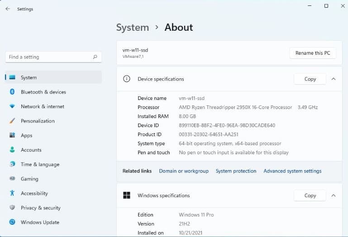Copy the device specifications
The width and height of the screenshot is (348, 237).
tap(310, 79)
